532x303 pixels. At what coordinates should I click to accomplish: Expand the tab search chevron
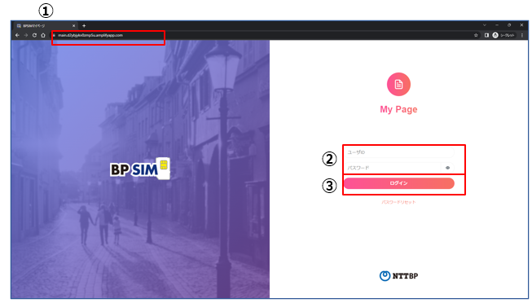click(485, 25)
